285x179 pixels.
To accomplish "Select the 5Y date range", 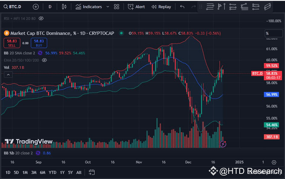I will pos(71,172).
